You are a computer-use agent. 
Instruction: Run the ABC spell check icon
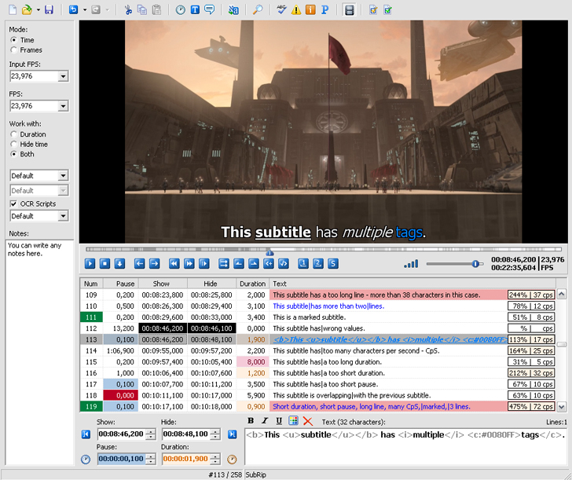282,10
